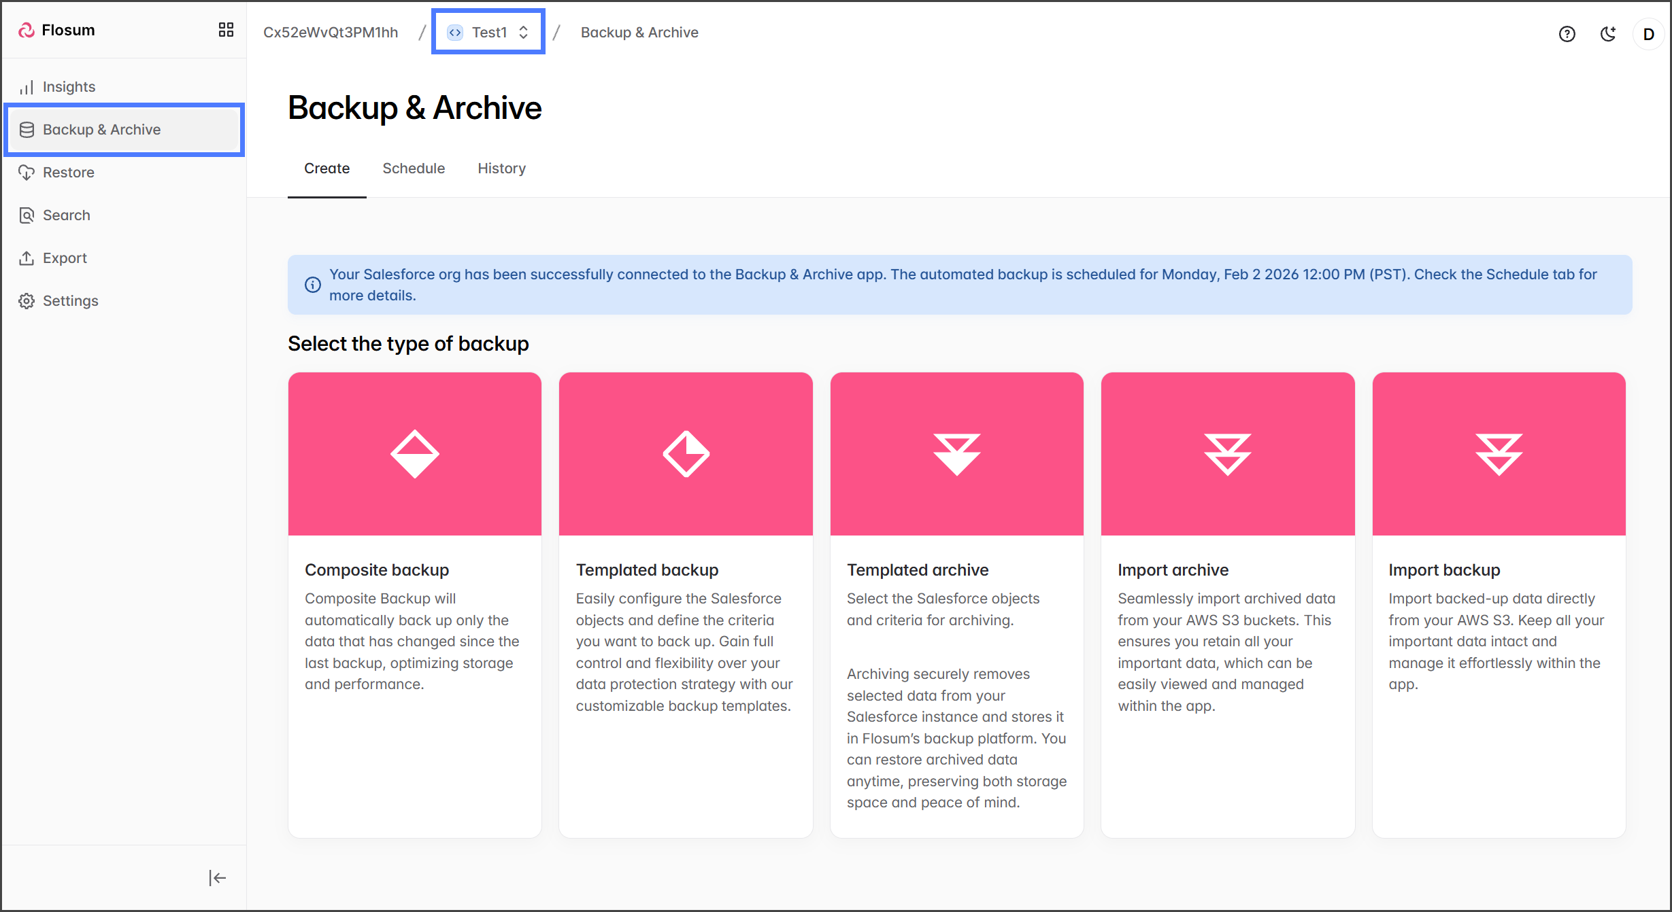The height and width of the screenshot is (912, 1672).
Task: Switch to the History tab
Action: click(x=501, y=169)
